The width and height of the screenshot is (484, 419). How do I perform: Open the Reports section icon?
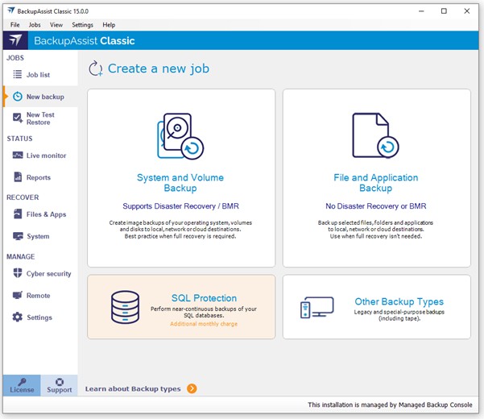pos(18,177)
